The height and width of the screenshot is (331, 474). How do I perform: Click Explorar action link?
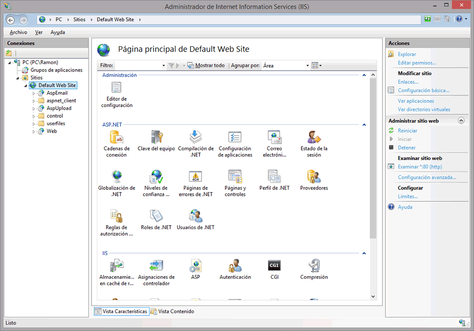tap(406, 54)
